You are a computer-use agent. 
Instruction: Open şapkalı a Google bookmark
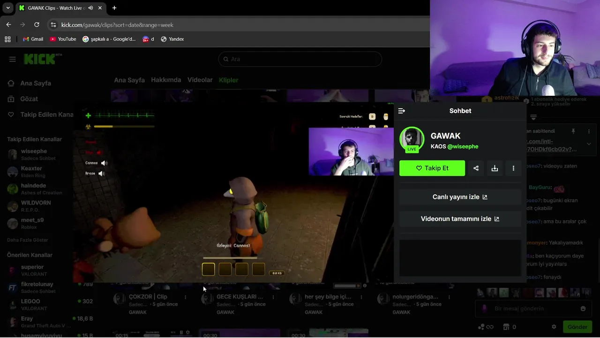109,39
